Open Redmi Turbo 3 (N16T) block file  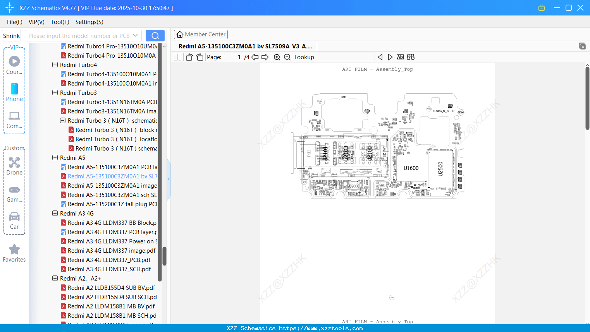coord(113,130)
